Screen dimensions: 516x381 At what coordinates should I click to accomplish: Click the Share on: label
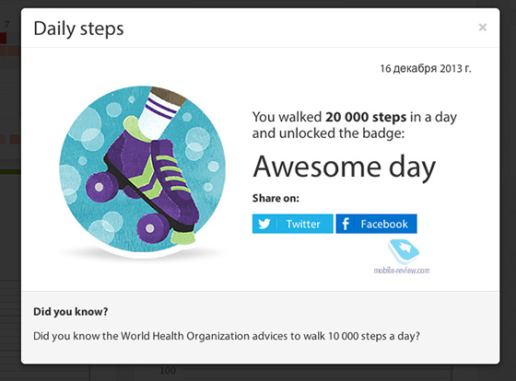(276, 198)
